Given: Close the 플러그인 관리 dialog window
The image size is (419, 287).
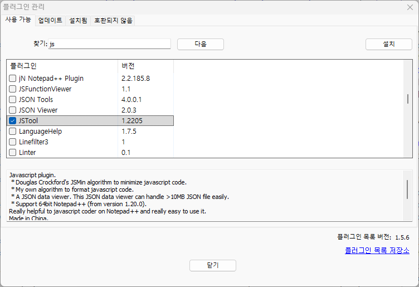Looking at the screenshot, I should tap(410, 7).
